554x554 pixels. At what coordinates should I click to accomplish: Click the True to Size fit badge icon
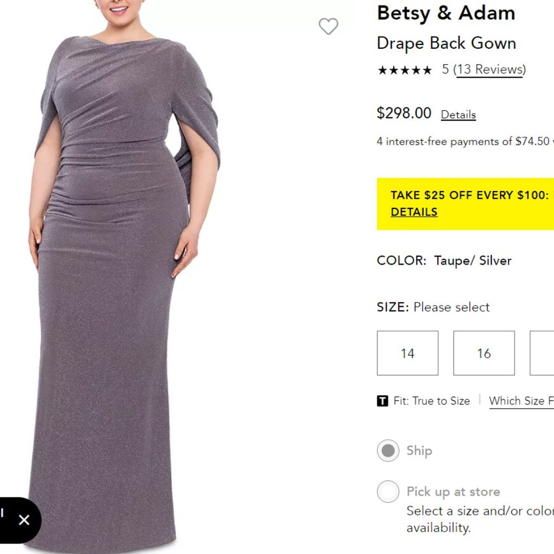(x=382, y=401)
